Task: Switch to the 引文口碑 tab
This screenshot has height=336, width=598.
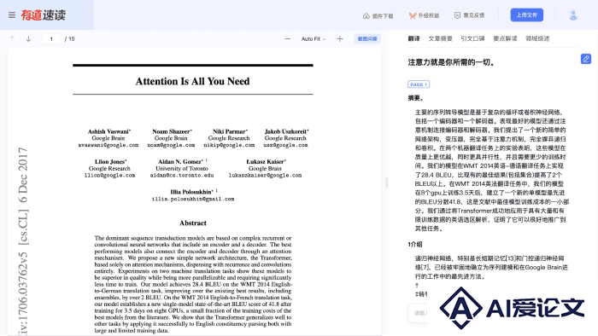Action: click(x=472, y=38)
